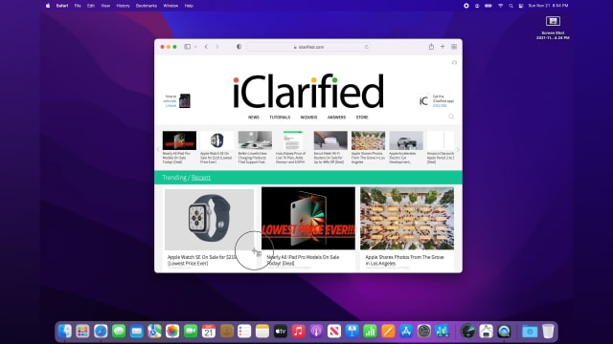Open Reminders from the Dock

click(244, 332)
